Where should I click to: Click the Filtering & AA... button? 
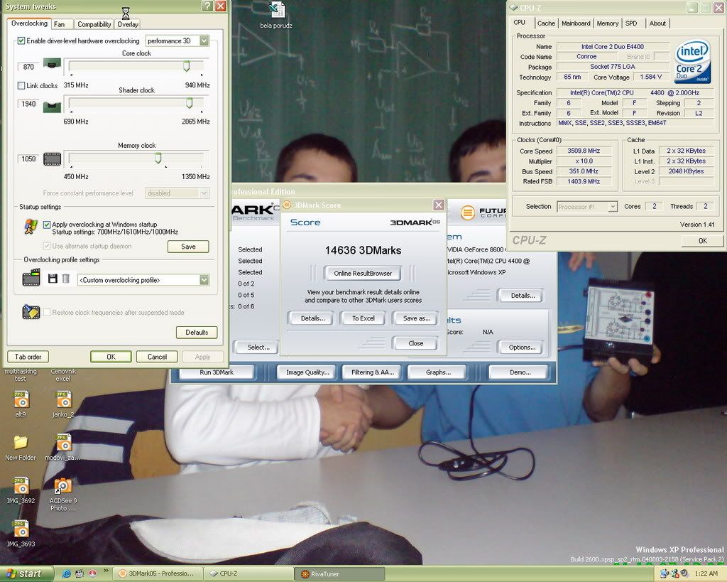373,372
